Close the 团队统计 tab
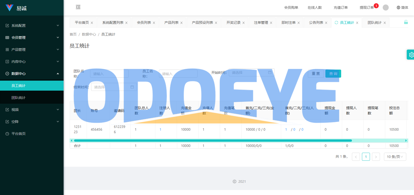 385,23
